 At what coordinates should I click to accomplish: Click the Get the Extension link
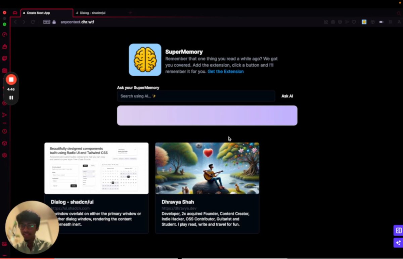click(x=226, y=72)
